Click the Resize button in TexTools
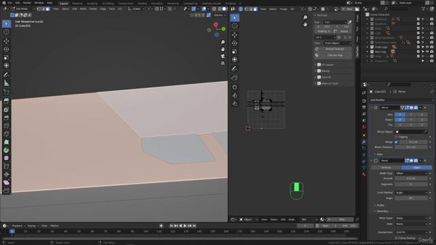 (344, 31)
